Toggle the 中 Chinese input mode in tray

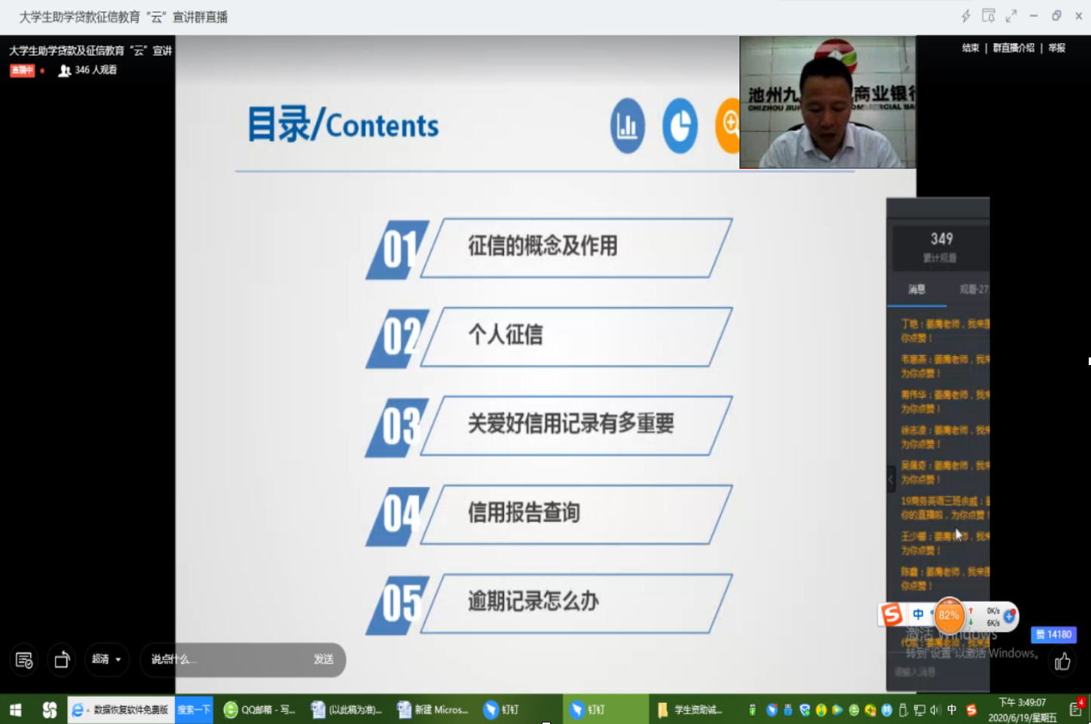click(952, 710)
